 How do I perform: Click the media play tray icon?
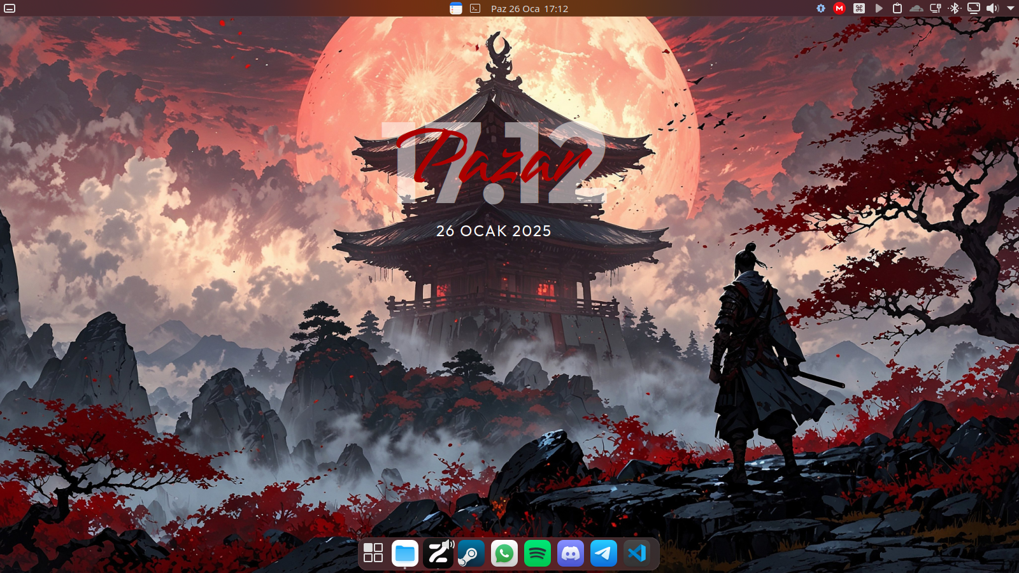(879, 8)
